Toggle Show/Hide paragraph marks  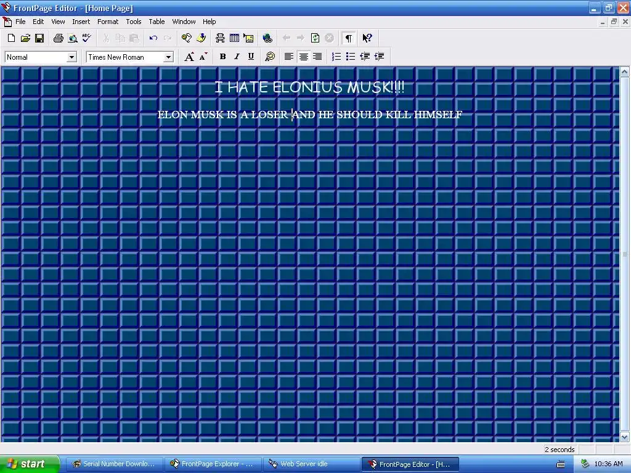tap(349, 38)
